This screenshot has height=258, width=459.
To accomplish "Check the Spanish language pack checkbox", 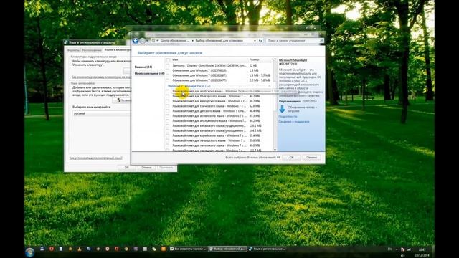I will (x=168, y=116).
